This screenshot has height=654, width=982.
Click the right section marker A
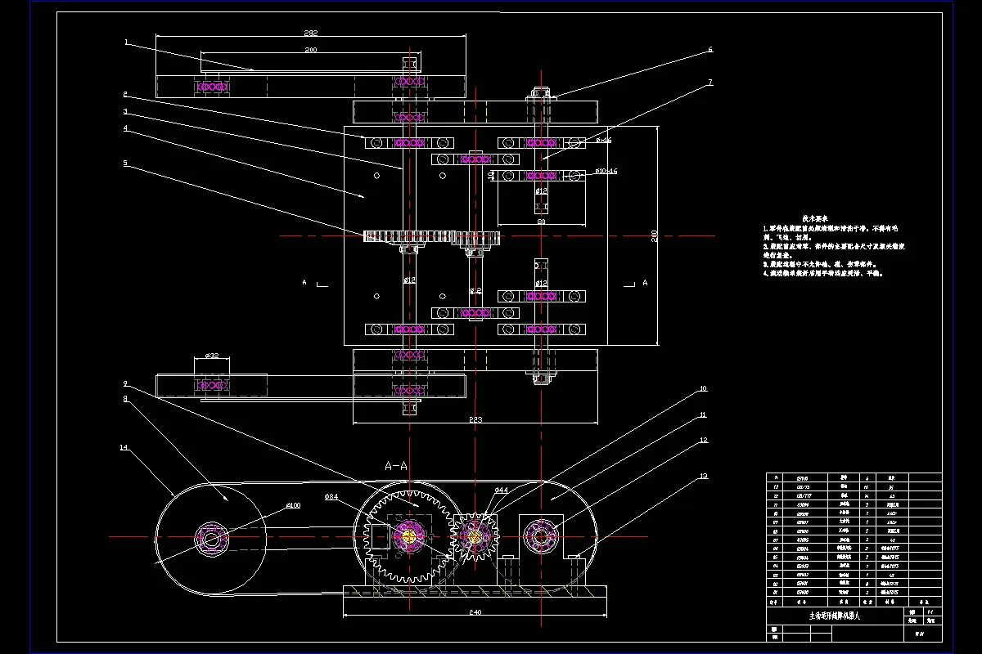pyautogui.click(x=644, y=283)
